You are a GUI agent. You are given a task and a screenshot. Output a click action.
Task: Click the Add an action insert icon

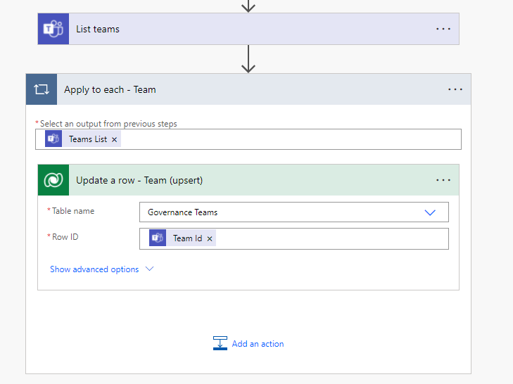tap(220, 343)
